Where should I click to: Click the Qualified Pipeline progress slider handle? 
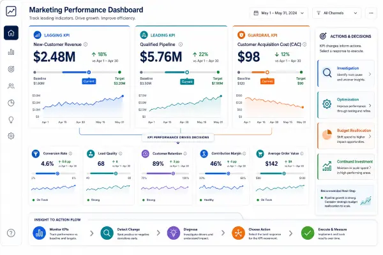187,72
